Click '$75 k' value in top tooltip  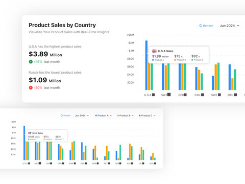coord(178,56)
